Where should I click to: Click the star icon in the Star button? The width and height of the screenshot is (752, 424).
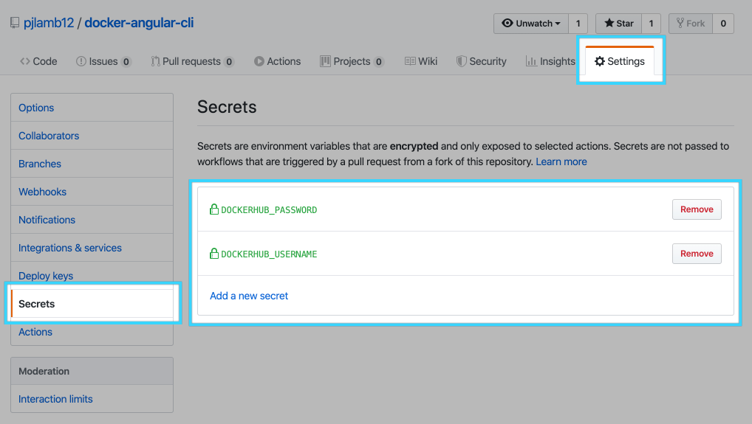click(x=609, y=23)
